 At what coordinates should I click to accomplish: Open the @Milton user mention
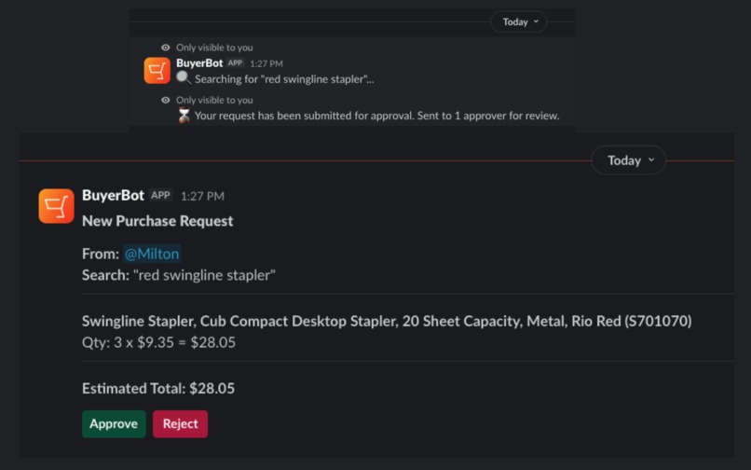[x=152, y=254]
